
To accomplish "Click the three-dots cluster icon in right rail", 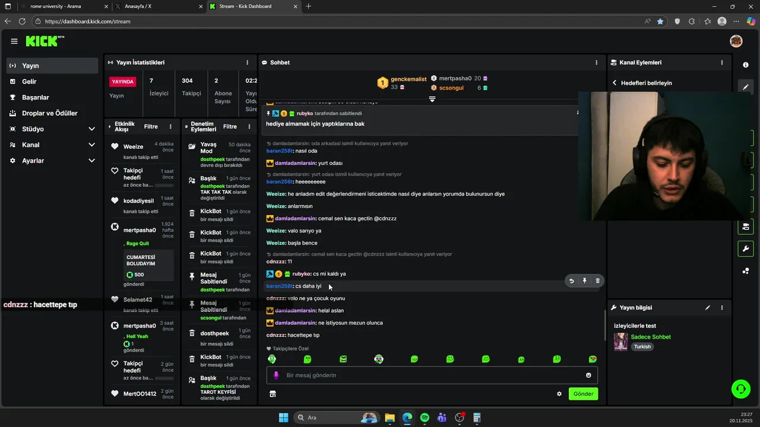I will [746, 271].
